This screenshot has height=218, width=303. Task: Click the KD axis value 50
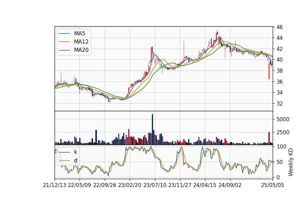point(279,162)
